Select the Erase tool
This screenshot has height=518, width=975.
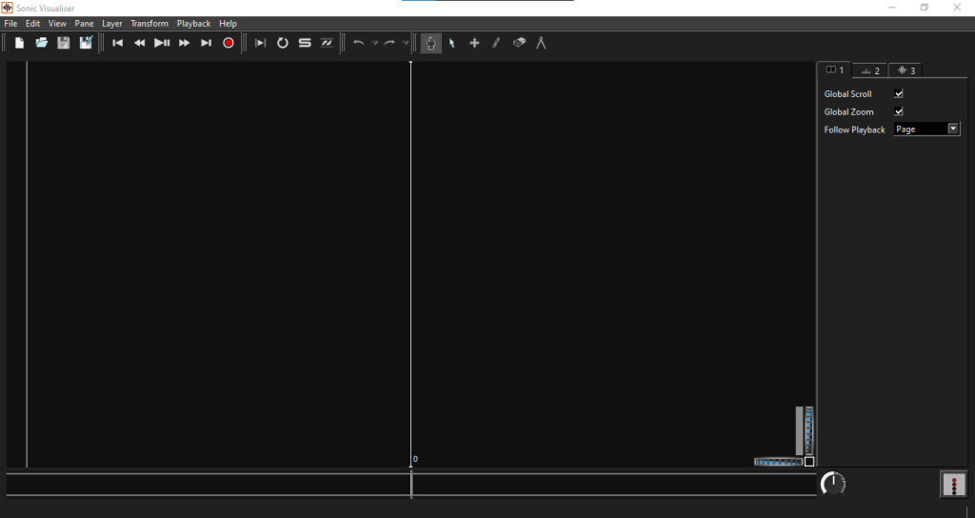(x=519, y=43)
